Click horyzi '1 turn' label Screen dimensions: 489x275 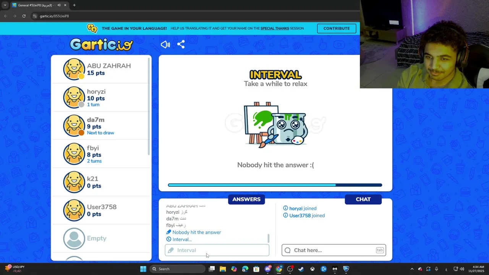[93, 105]
